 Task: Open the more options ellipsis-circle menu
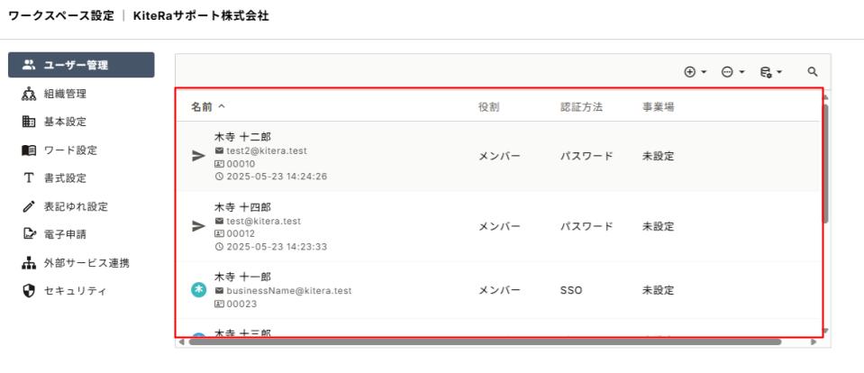(x=732, y=71)
